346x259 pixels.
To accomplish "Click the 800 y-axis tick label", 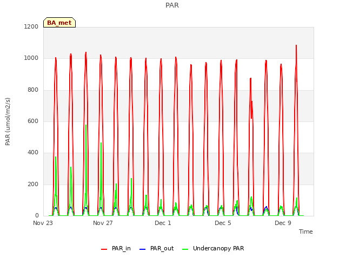I will pyautogui.click(x=33, y=90).
